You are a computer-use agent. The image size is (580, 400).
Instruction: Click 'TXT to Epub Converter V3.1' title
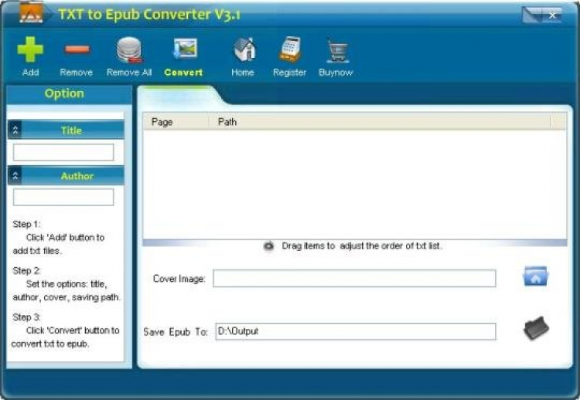pos(149,15)
